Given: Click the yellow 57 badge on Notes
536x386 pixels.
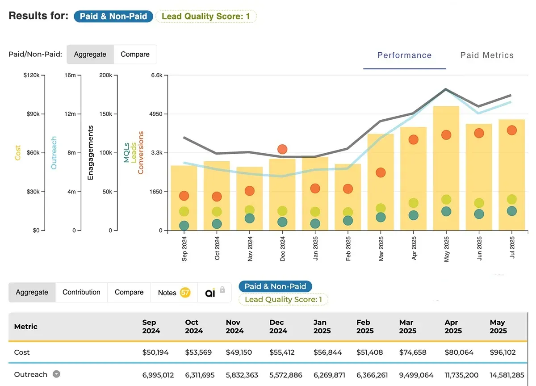Looking at the screenshot, I should (185, 292).
